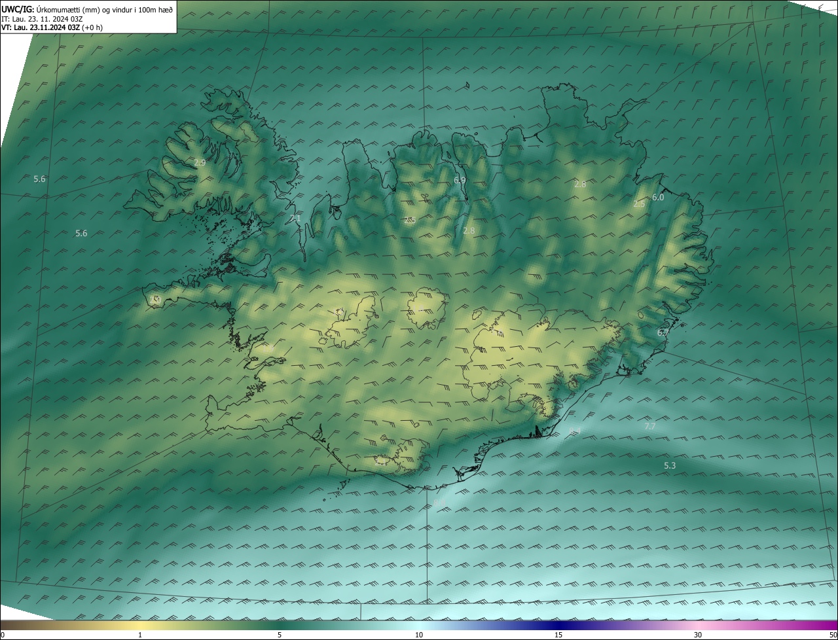Select the colorbar tick label 10
838x640 pixels.
point(419,635)
